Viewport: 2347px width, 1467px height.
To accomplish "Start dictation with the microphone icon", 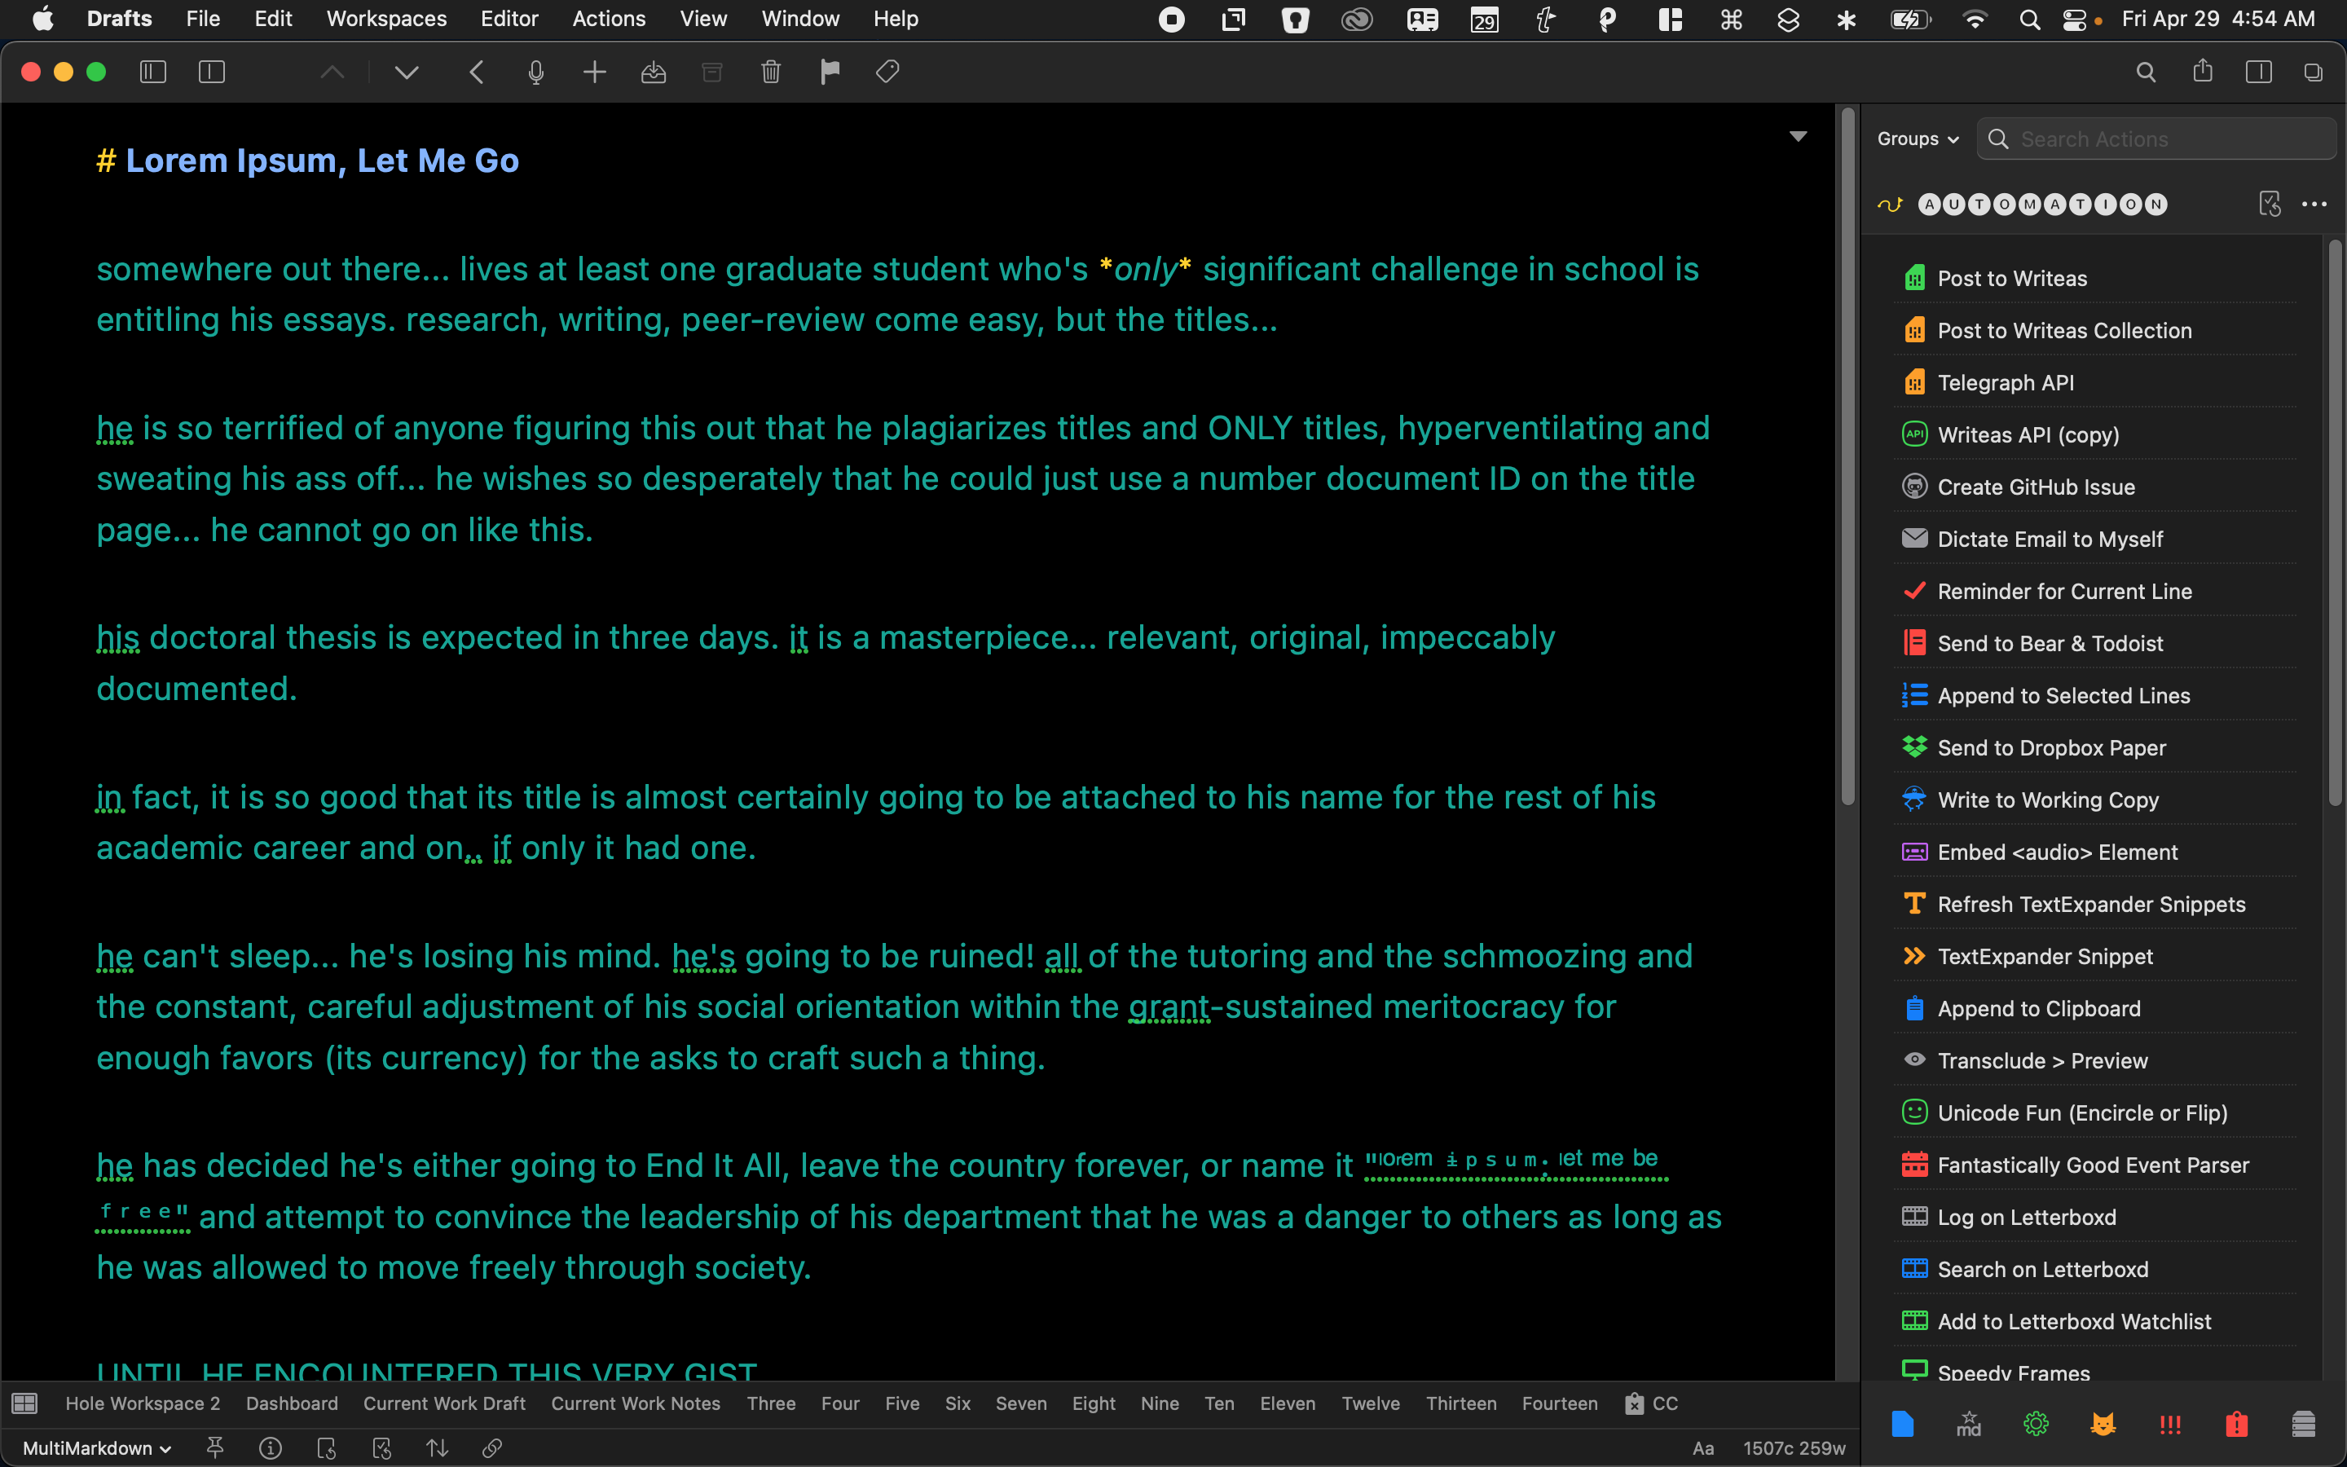I will pos(535,71).
